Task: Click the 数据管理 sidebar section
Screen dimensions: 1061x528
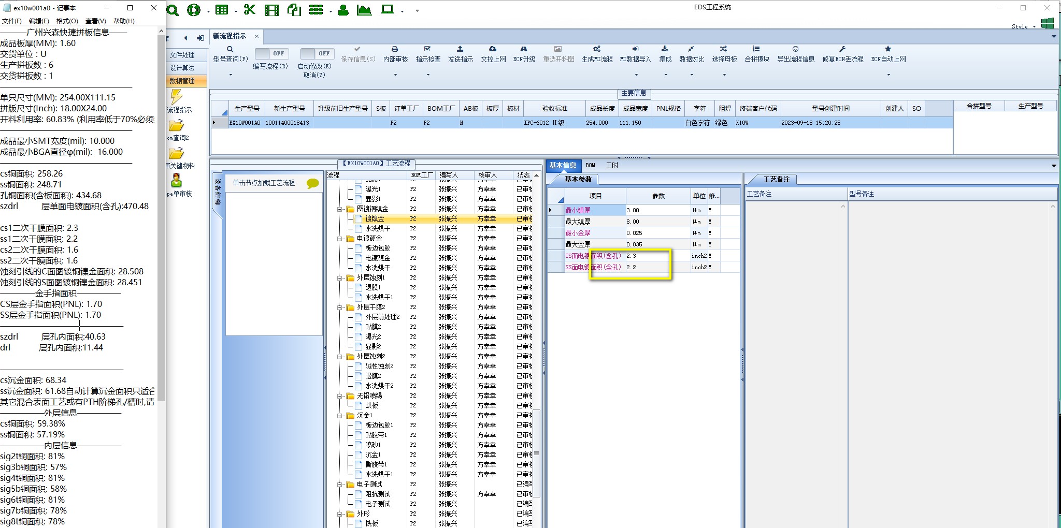Action: pos(182,81)
